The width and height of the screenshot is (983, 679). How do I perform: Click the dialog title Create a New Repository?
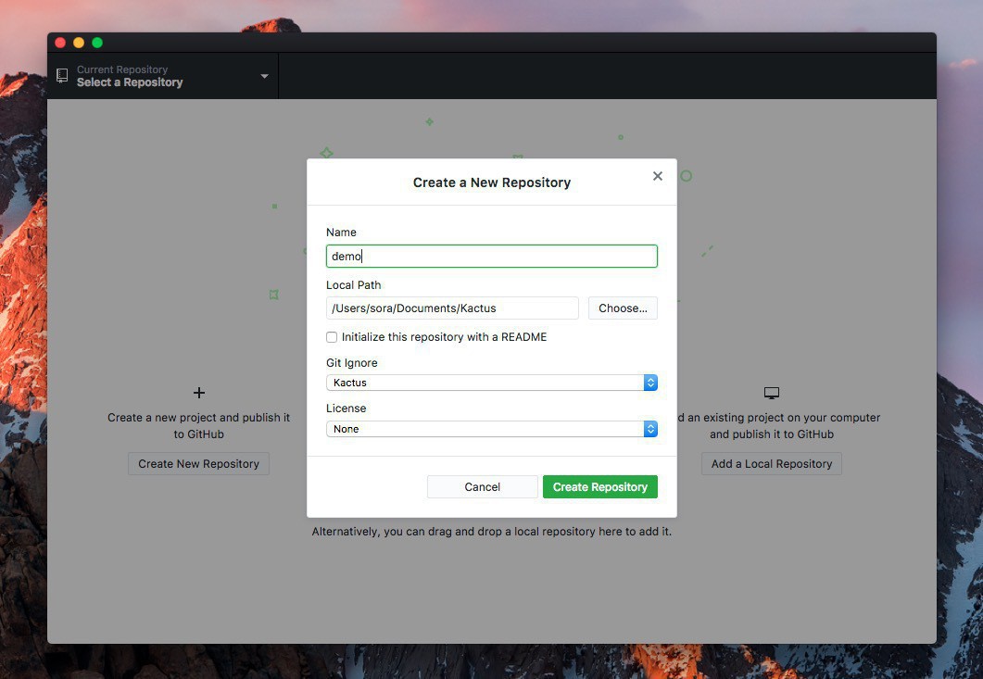(491, 182)
